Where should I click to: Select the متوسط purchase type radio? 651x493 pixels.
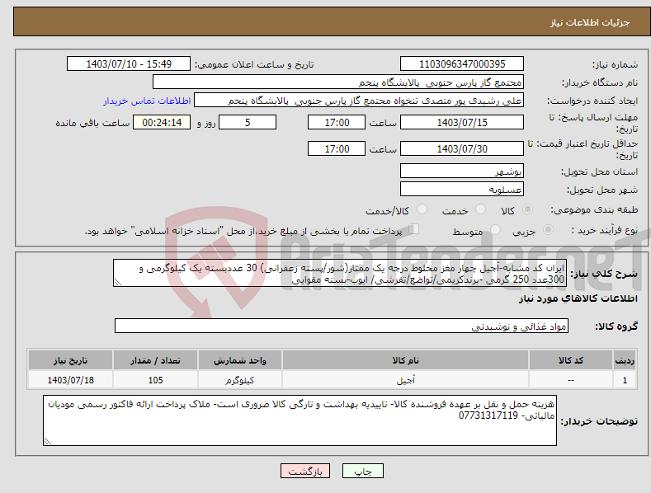495,230
